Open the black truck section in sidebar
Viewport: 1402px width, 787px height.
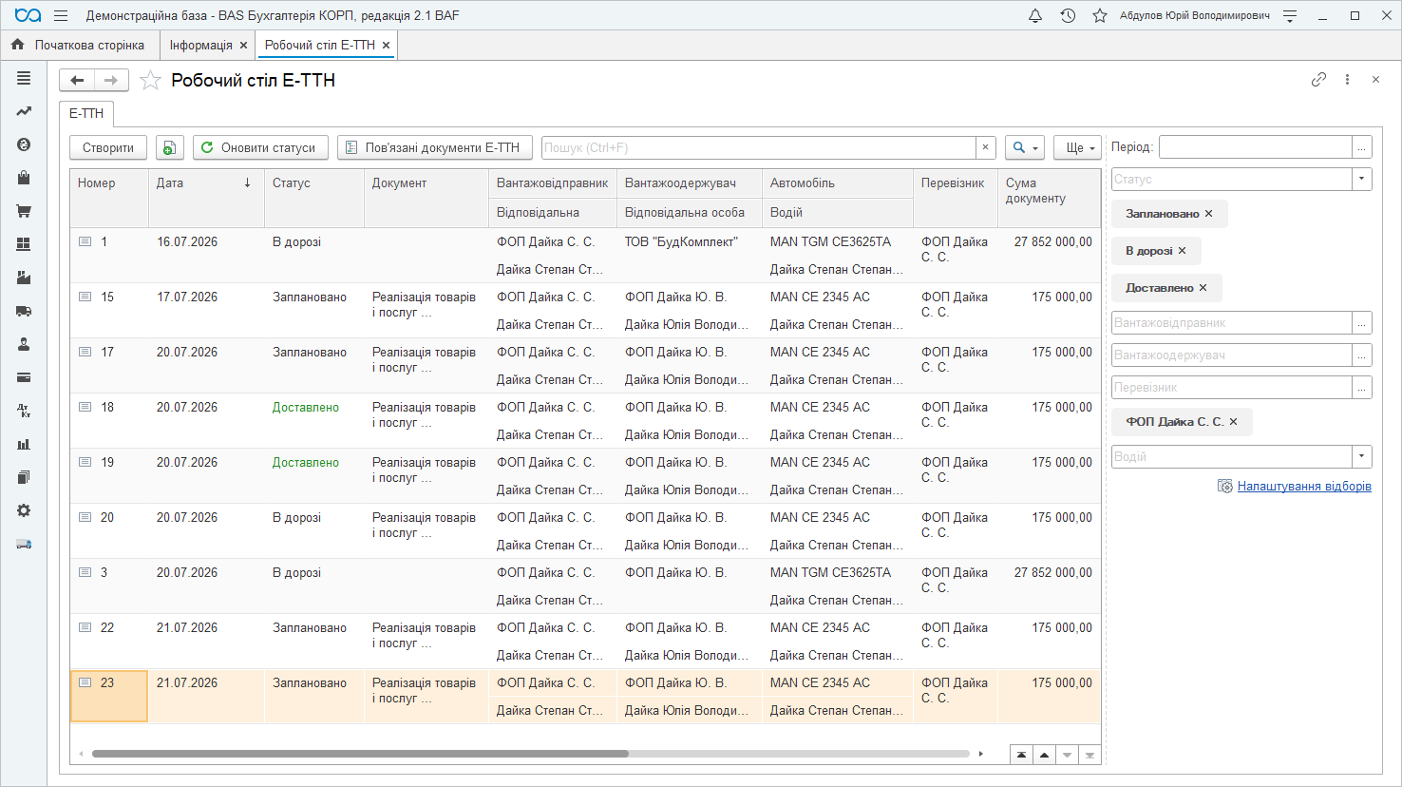pos(24,311)
